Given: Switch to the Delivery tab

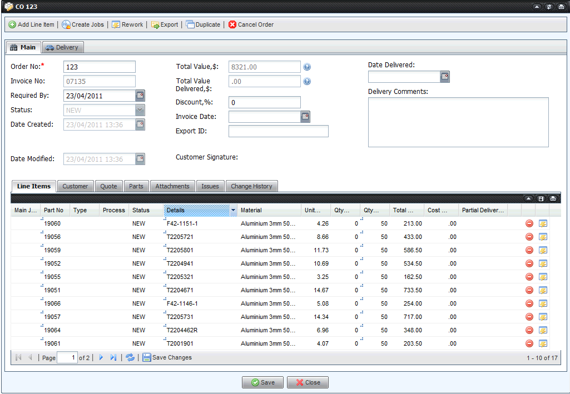Looking at the screenshot, I should pos(62,48).
